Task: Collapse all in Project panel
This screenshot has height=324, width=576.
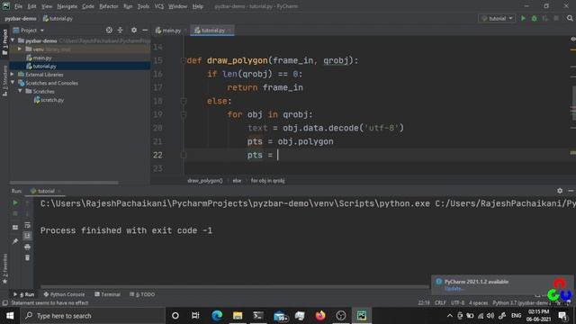Action: (x=120, y=30)
